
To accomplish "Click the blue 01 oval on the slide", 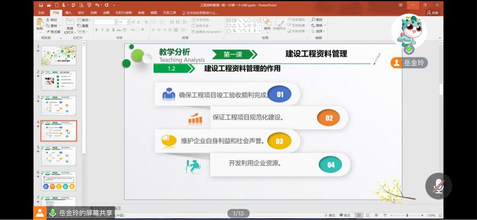I will click(280, 94).
